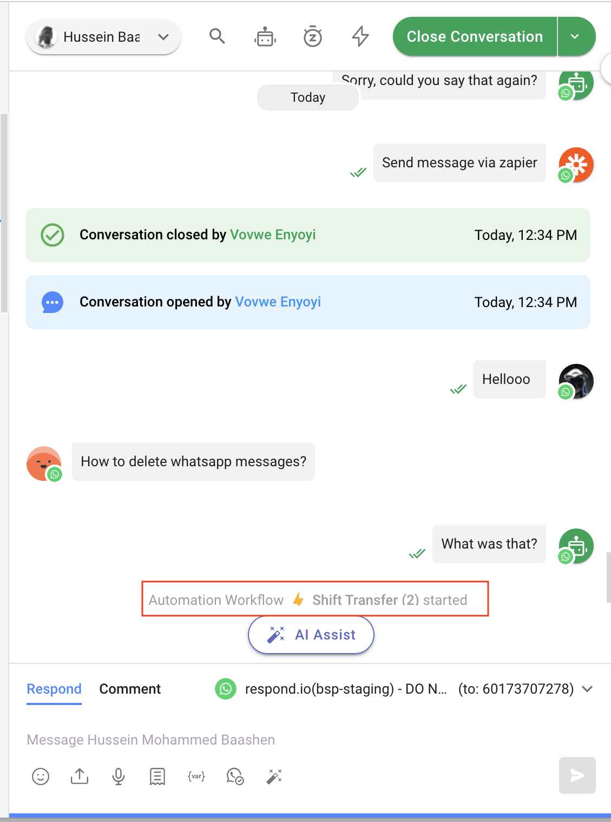Expand the respond.io channel selector

587,689
